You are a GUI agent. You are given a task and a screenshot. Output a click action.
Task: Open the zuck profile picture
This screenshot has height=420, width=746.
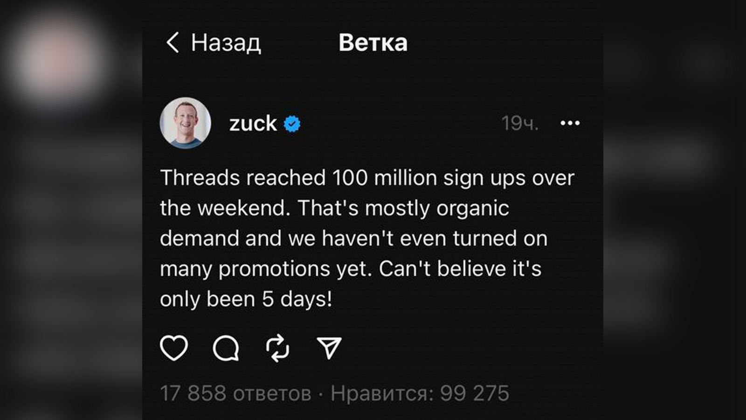(185, 123)
